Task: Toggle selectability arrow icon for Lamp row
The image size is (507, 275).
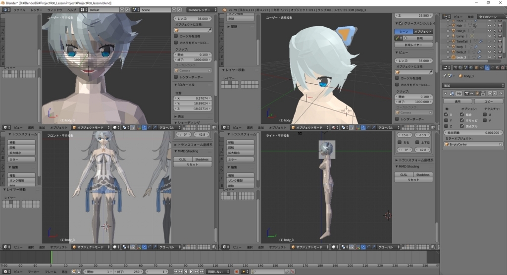Action: coord(495,36)
